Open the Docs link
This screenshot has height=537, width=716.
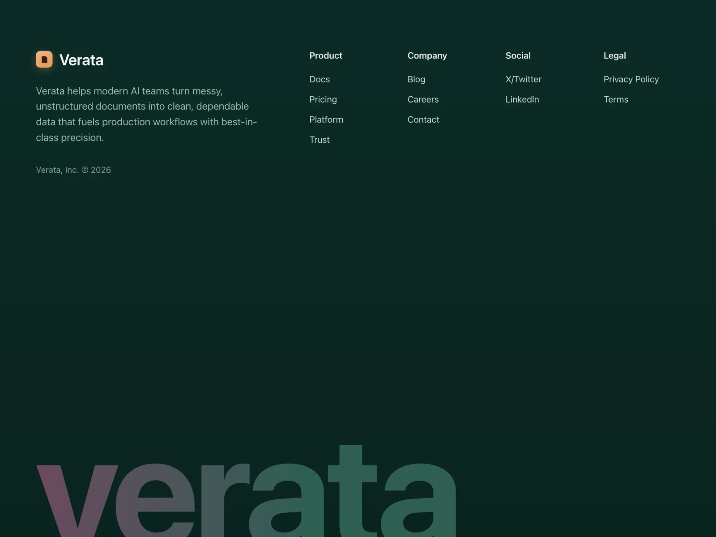(320, 79)
